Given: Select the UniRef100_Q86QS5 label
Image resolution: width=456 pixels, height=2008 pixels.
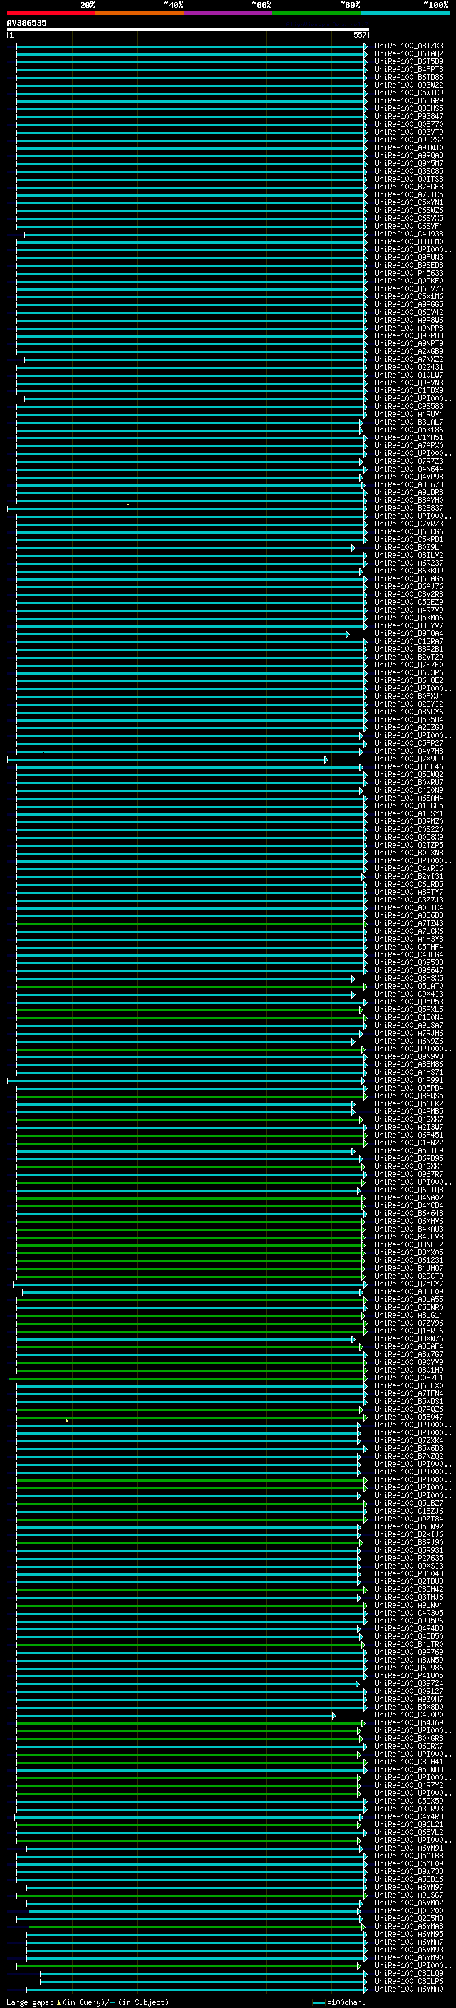Looking at the screenshot, I should [409, 1096].
